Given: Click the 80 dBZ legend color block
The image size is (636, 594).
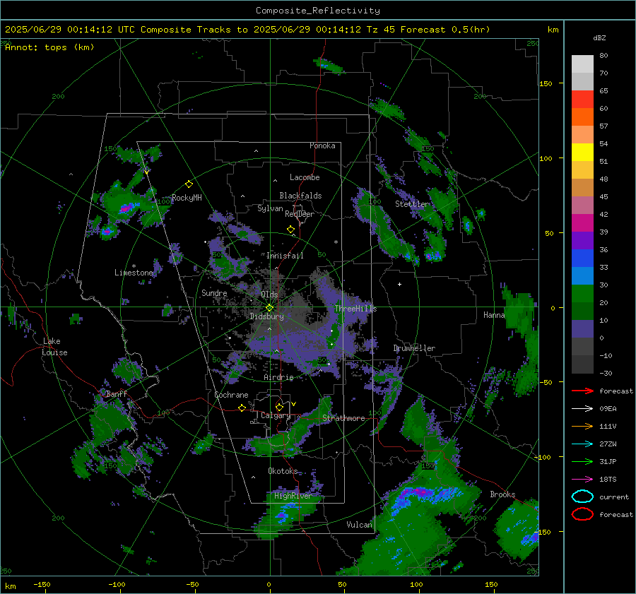Looking at the screenshot, I should [x=582, y=64].
